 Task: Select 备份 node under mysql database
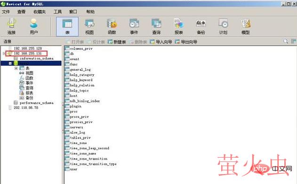29,98
